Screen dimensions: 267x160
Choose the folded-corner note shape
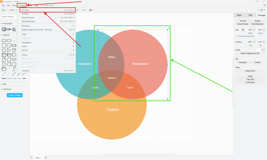coord(4,60)
